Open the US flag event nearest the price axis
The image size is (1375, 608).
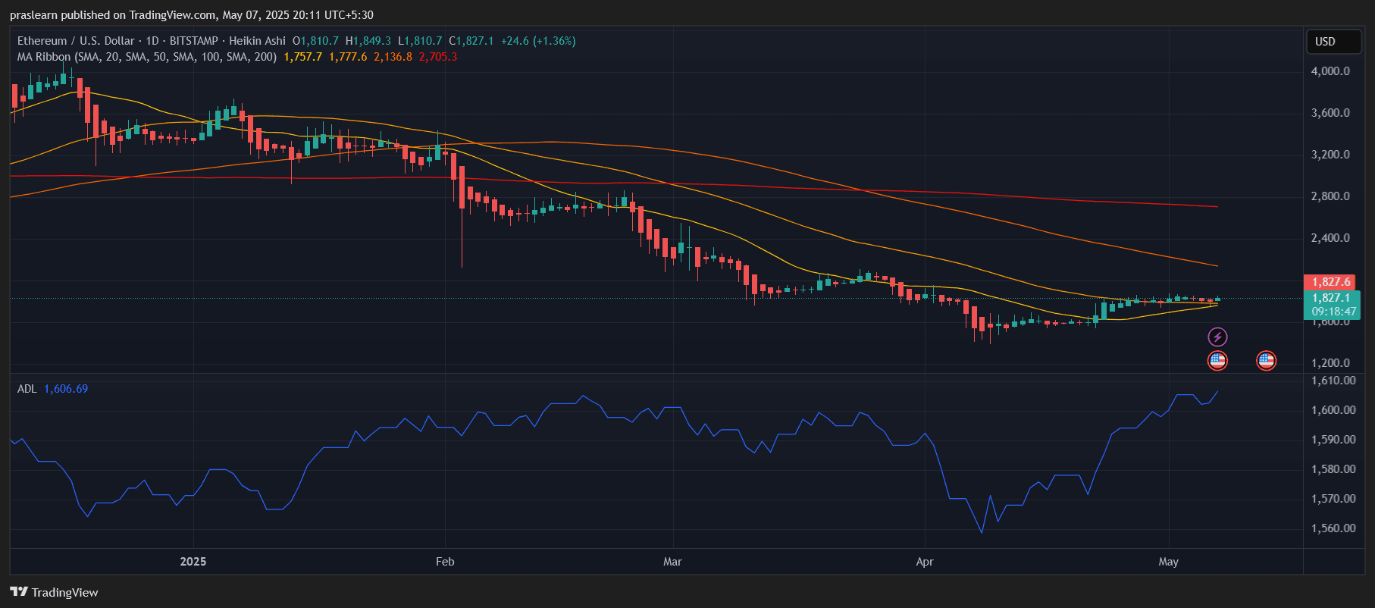click(1266, 361)
